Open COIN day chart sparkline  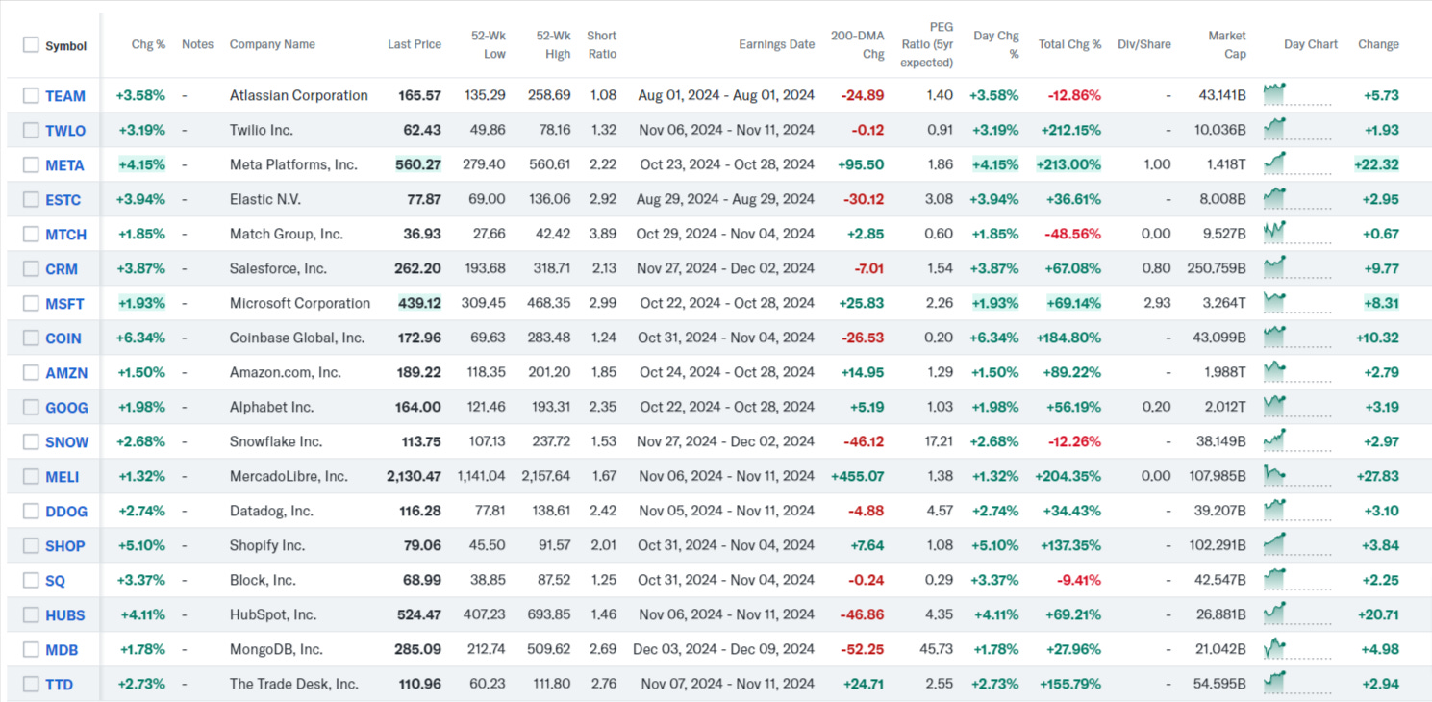1297,337
